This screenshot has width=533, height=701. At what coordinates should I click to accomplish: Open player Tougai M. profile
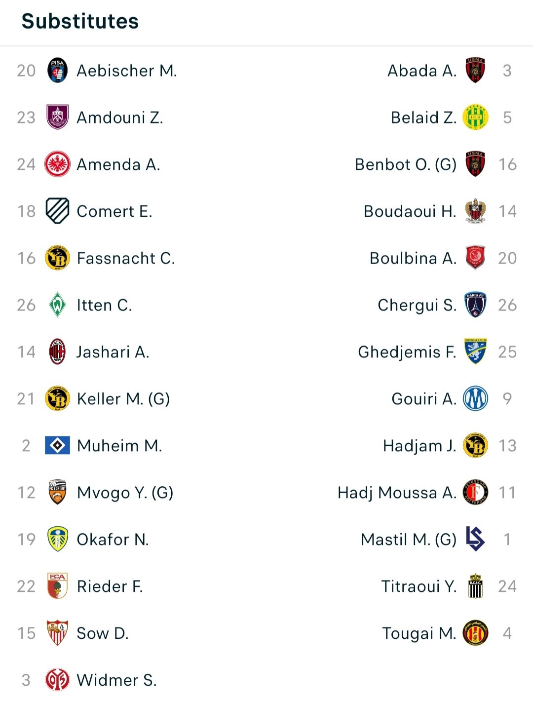tap(419, 633)
